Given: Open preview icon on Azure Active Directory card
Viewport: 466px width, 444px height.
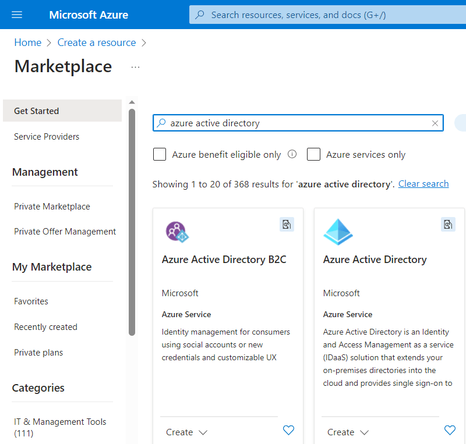Looking at the screenshot, I should click(448, 225).
